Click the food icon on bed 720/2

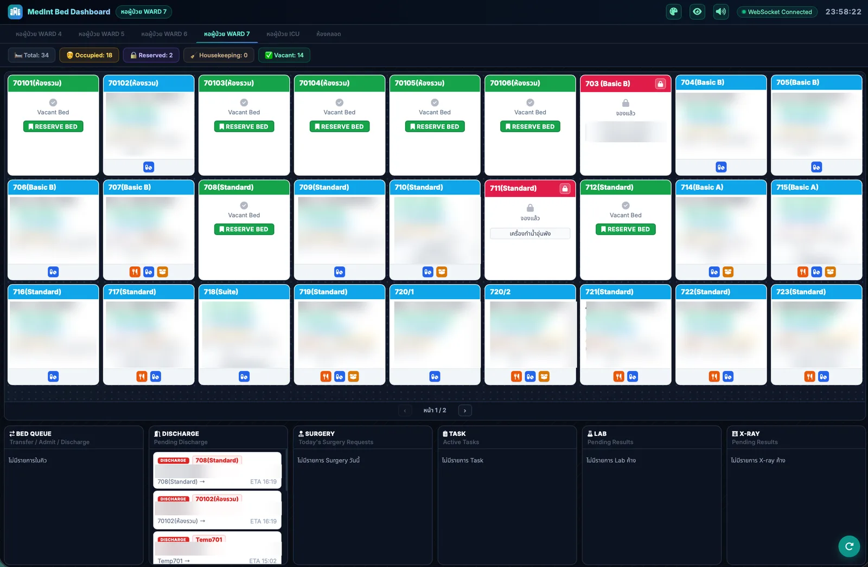516,376
